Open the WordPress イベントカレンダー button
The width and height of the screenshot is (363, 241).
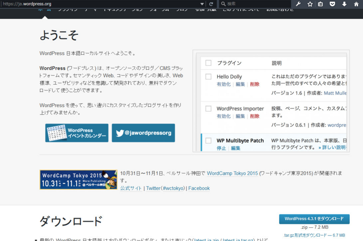tap(77, 133)
